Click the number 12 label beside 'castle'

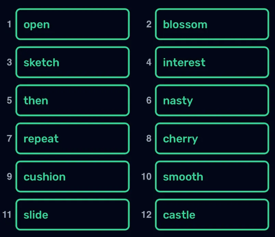coord(146,214)
